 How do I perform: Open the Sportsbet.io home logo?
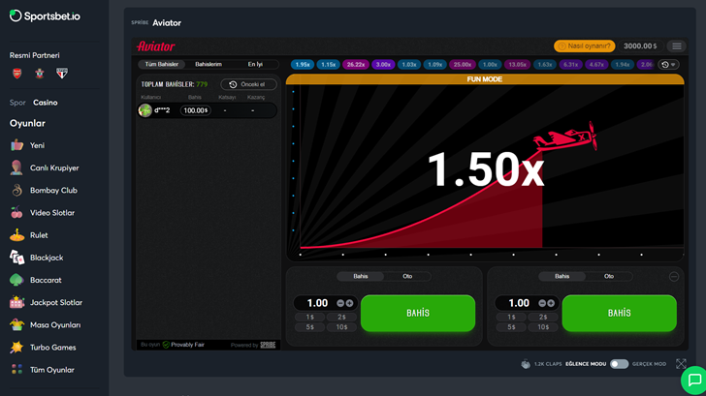click(x=45, y=16)
